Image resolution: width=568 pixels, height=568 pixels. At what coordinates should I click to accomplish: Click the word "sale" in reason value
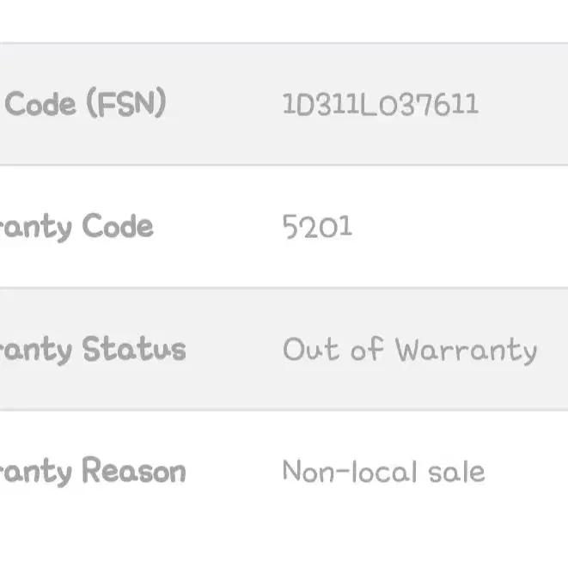click(x=456, y=473)
